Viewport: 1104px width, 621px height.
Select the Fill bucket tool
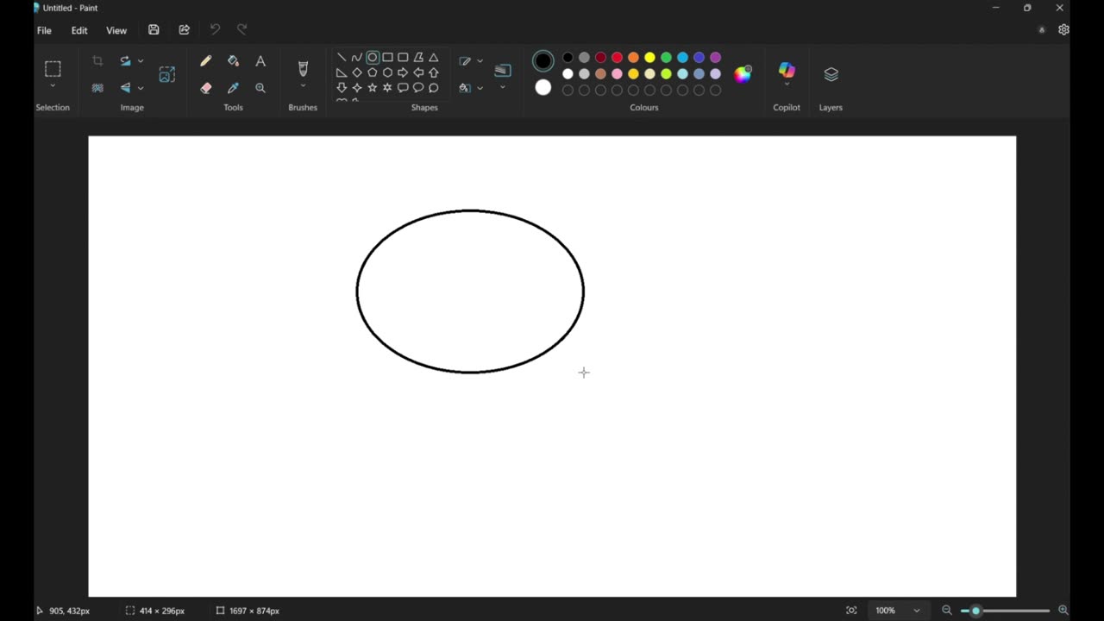(x=233, y=61)
